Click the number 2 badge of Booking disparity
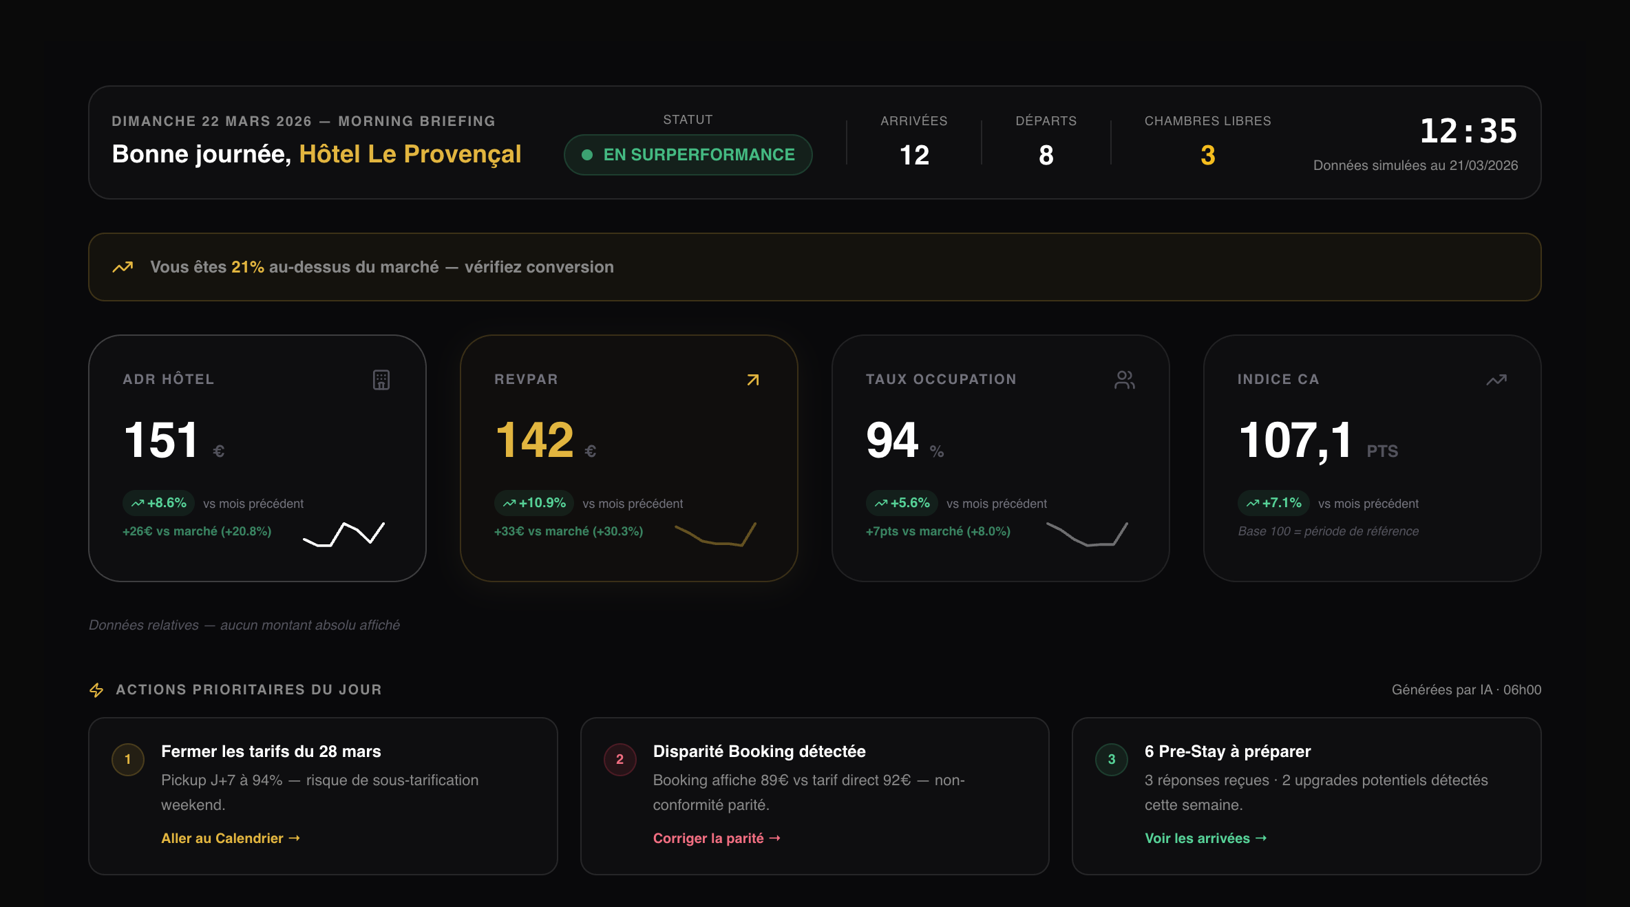 pyautogui.click(x=620, y=759)
